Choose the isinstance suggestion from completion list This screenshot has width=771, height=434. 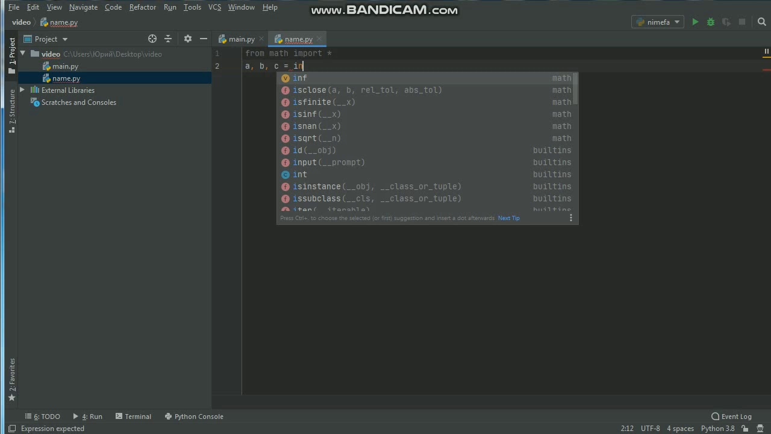coord(426,187)
